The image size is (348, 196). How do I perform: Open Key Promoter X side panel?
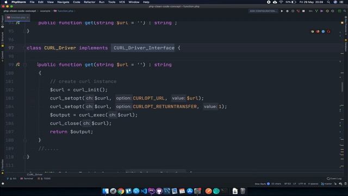[346, 25]
